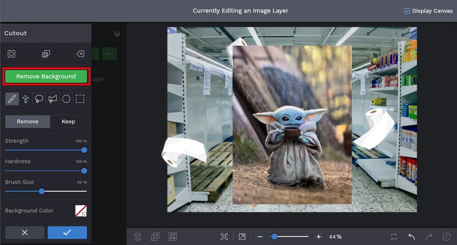This screenshot has width=457, height=245.
Task: Click the Remove Background button
Action: tap(46, 76)
